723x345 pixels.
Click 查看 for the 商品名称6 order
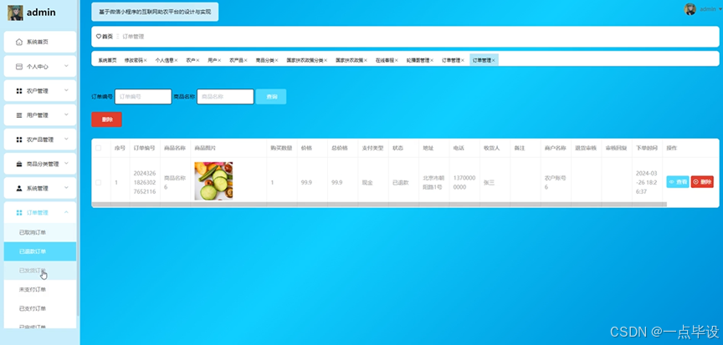[x=678, y=182]
